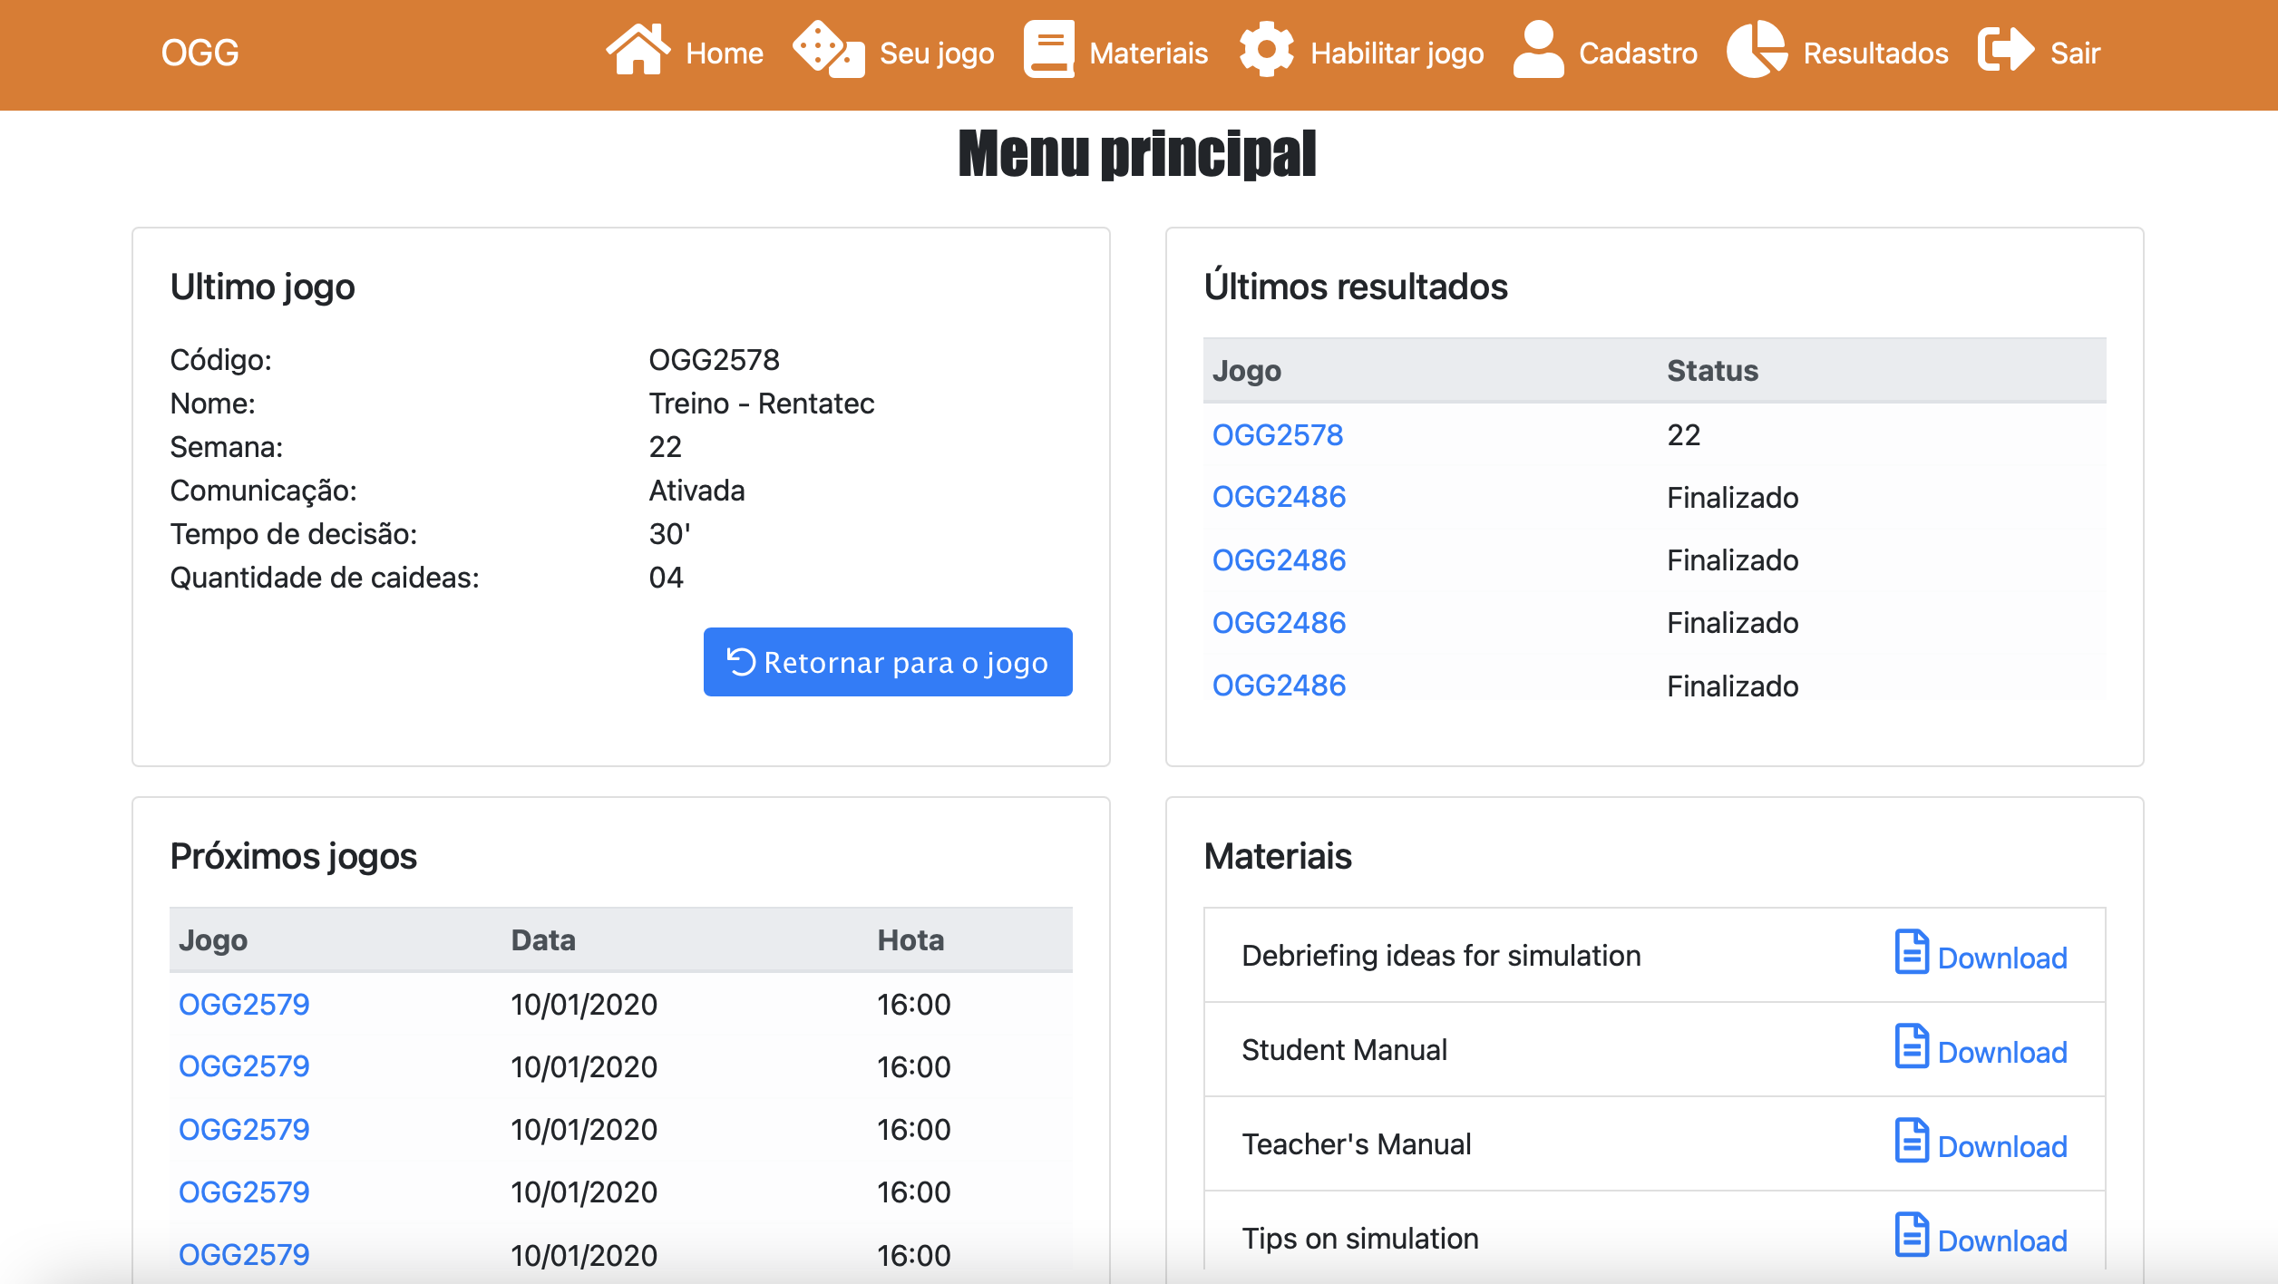Click the Materiais book icon
The image size is (2278, 1284).
tap(1049, 50)
